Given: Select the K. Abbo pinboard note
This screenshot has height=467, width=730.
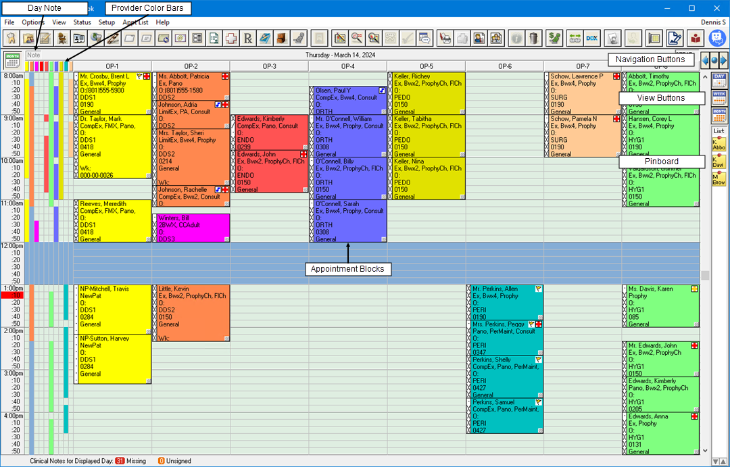Looking at the screenshot, I should (719, 144).
